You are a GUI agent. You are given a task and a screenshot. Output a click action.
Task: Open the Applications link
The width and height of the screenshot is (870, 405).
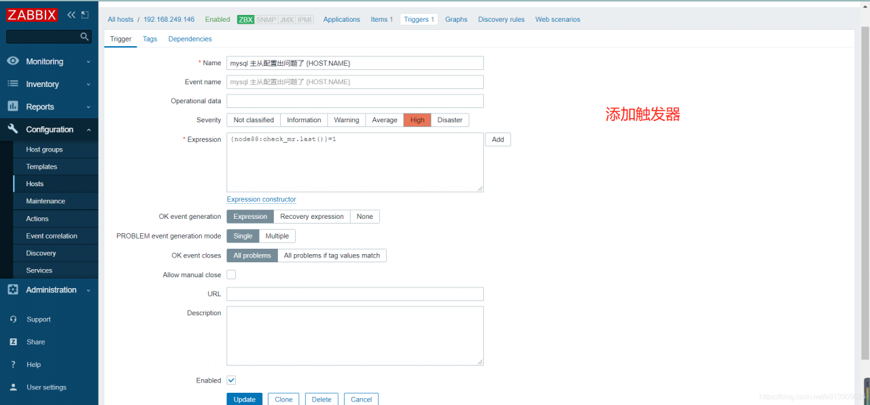342,20
